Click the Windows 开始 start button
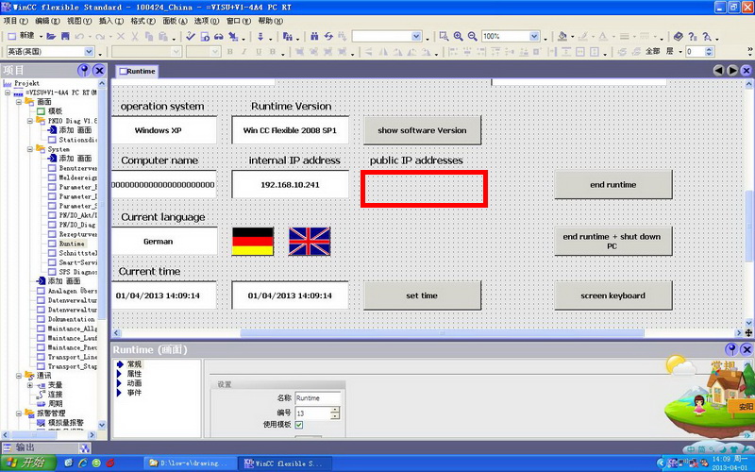755x472 pixels. (28, 463)
